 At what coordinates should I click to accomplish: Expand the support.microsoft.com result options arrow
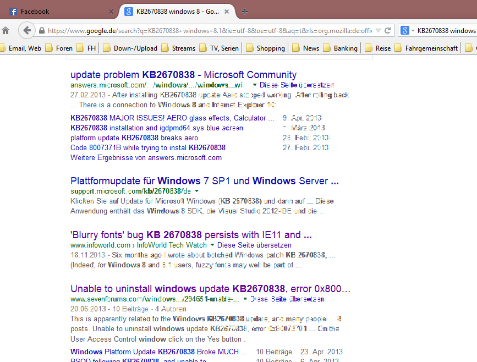click(x=196, y=191)
